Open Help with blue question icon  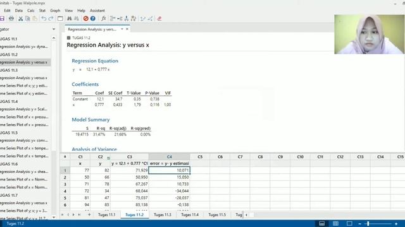click(93, 18)
